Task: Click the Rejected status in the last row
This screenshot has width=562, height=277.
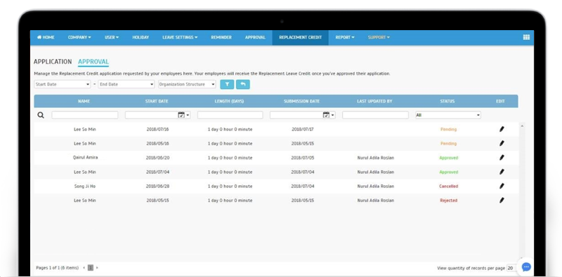Action: pyautogui.click(x=448, y=201)
